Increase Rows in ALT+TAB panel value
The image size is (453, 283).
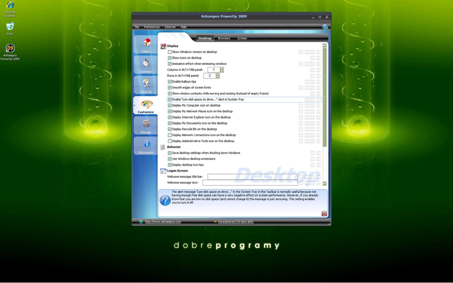click(x=218, y=75)
